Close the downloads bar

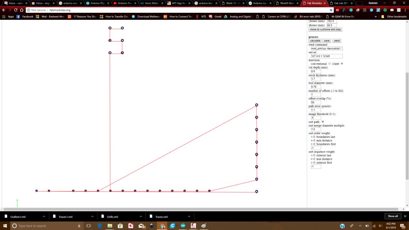tap(405, 216)
